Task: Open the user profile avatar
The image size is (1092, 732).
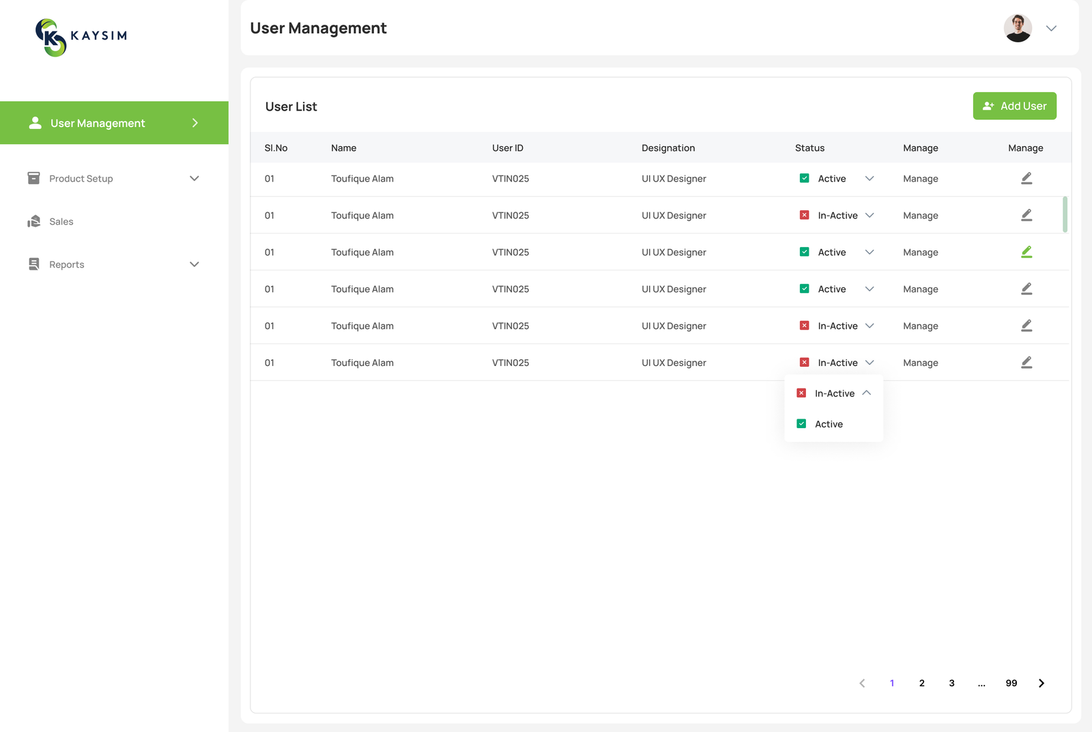Action: (x=1017, y=28)
